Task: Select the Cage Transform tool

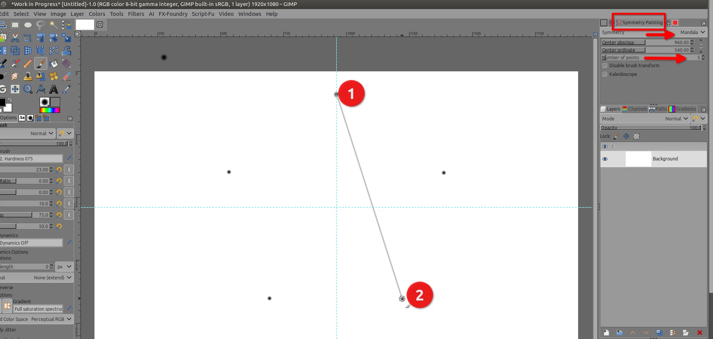Action: (54, 51)
